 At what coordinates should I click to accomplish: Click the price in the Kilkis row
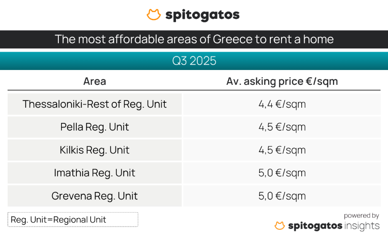[282, 150]
